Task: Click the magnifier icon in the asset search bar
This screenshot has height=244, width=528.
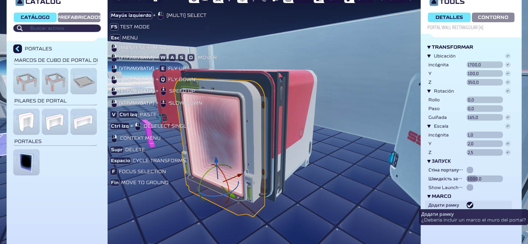Action: (20, 28)
